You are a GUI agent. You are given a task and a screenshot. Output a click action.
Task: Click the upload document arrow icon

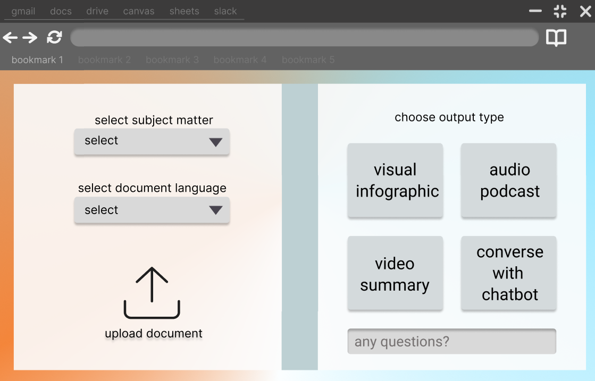click(152, 293)
